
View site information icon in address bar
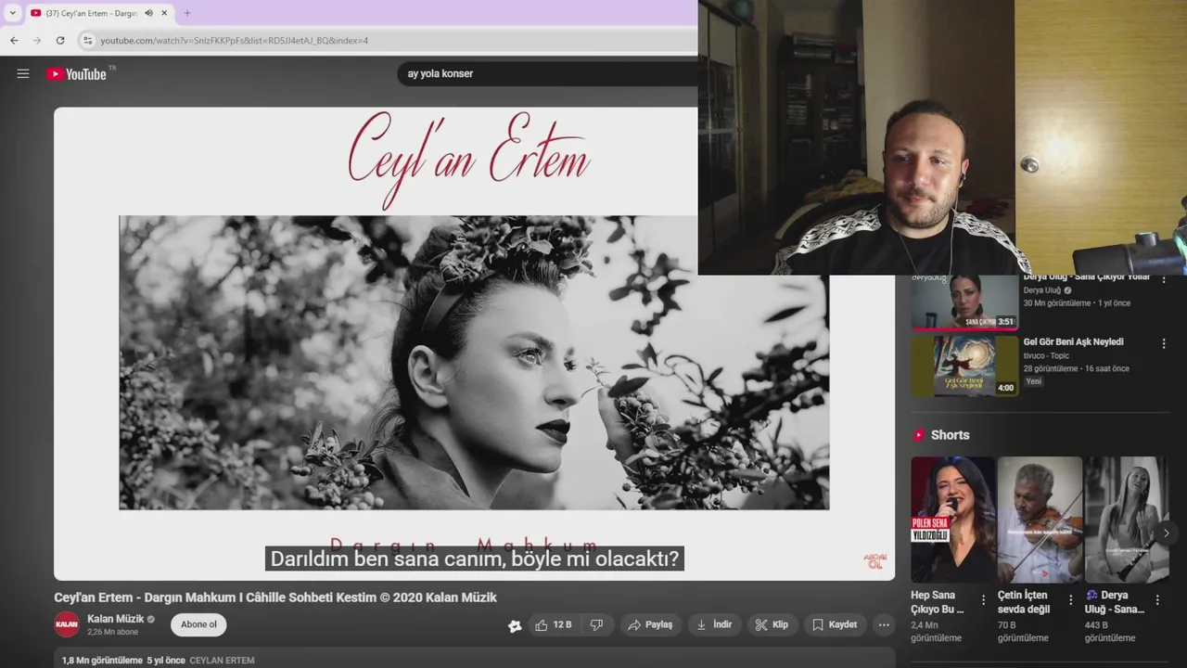[87, 40]
